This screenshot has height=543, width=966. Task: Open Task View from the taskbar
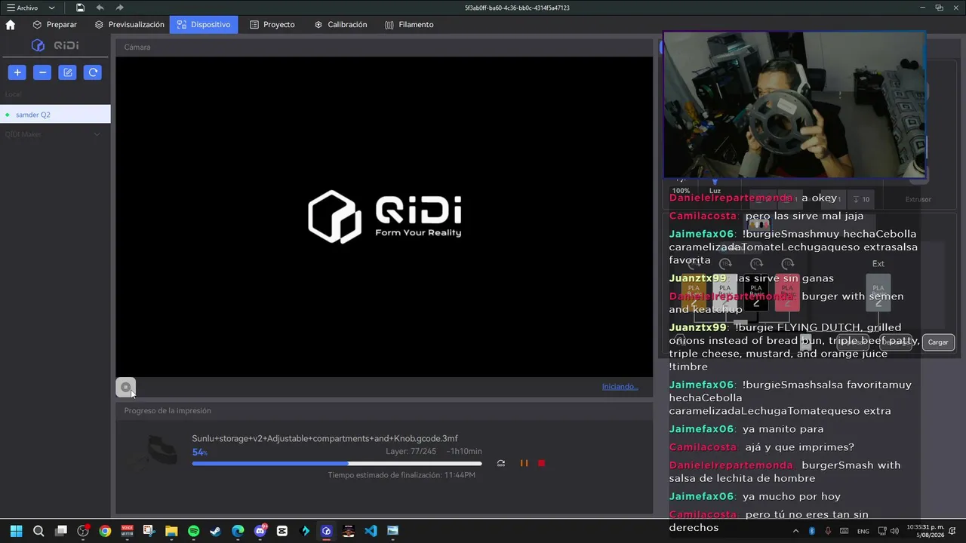click(61, 531)
